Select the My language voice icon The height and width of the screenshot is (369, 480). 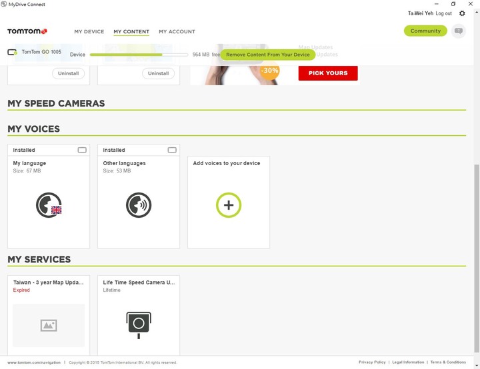[49, 204]
